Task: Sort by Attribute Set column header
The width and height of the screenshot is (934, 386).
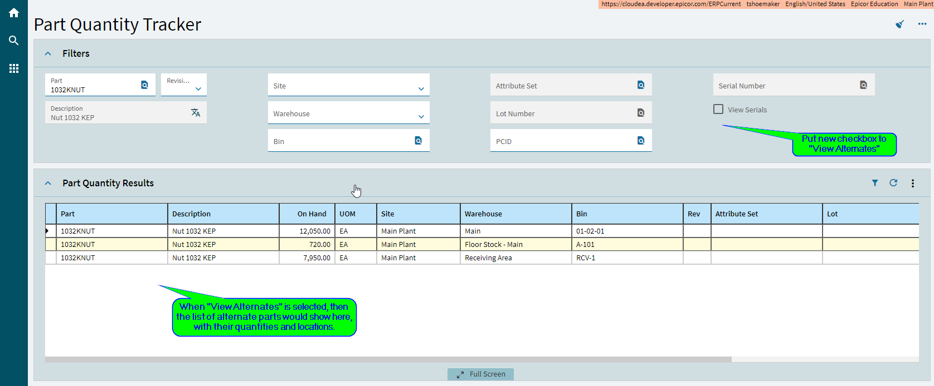Action: coord(767,214)
